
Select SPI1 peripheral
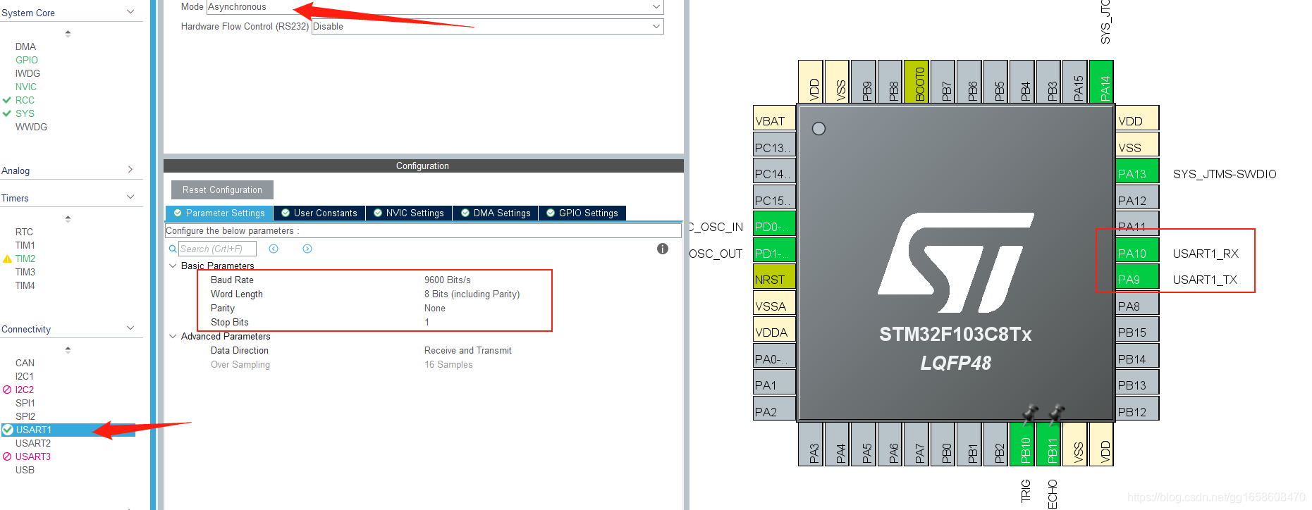[x=25, y=403]
